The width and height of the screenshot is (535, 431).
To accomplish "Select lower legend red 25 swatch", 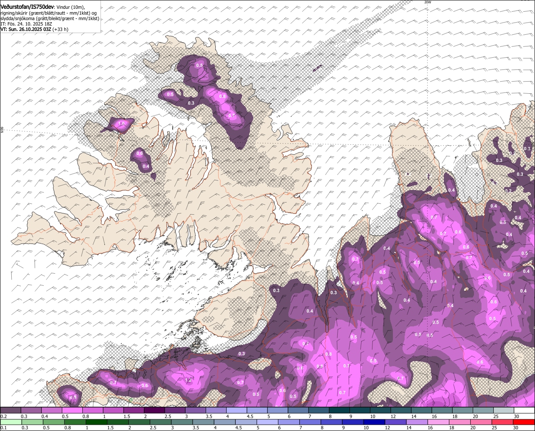I will pos(502,422).
